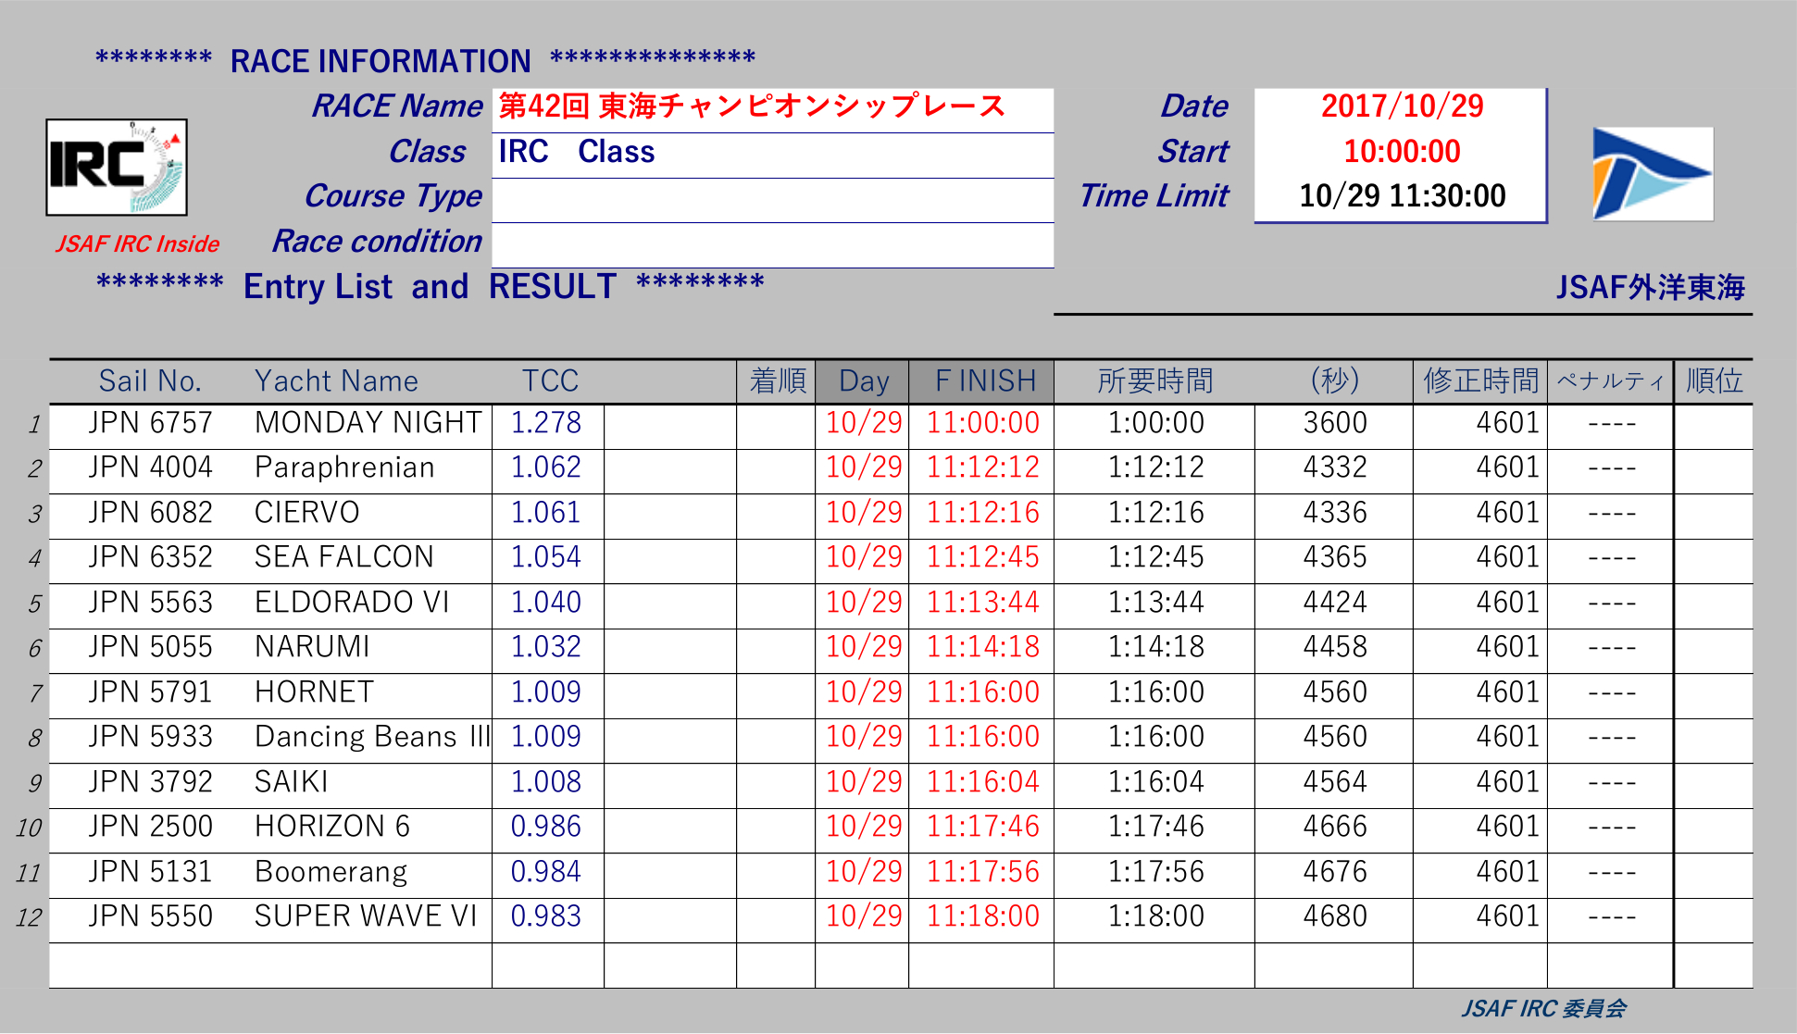Screen dimensions: 1797x1034
Task: Select TCC value 1.032
Action: pos(546,647)
